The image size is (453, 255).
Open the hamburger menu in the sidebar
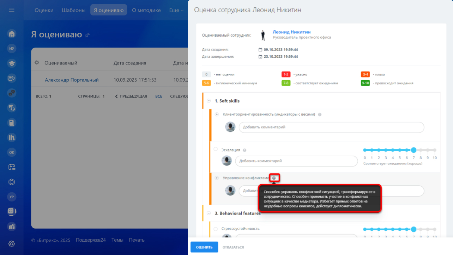(x=12, y=10)
